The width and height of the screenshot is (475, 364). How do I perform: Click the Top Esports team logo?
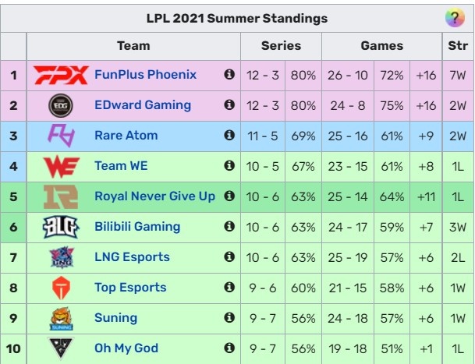(61, 288)
